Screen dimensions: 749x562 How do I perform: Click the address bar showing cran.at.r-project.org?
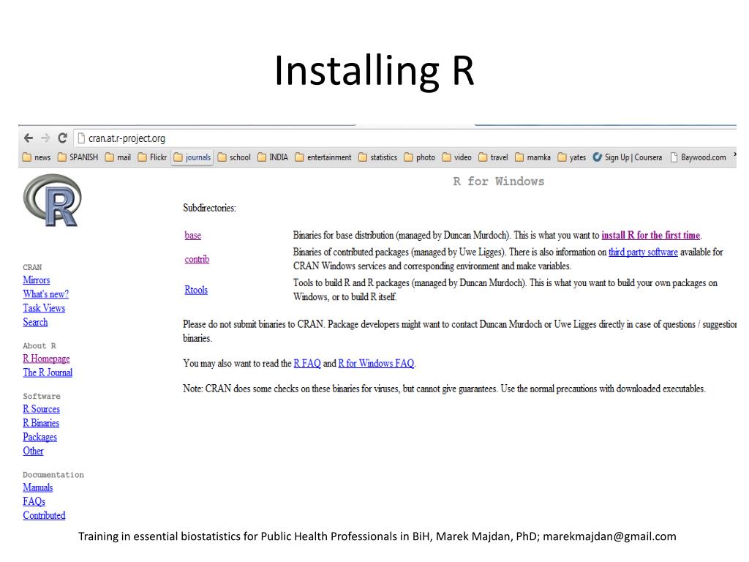click(406, 138)
